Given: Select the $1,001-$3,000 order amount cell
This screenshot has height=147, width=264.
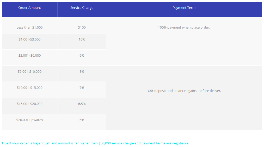Looking at the screenshot, I should click(x=30, y=39).
